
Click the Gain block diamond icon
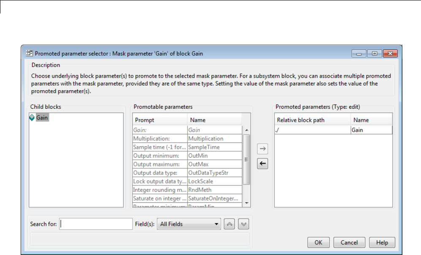(x=32, y=118)
